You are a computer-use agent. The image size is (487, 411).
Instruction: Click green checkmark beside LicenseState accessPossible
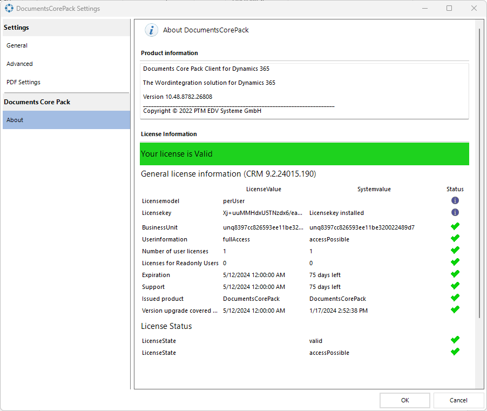pyautogui.click(x=455, y=352)
